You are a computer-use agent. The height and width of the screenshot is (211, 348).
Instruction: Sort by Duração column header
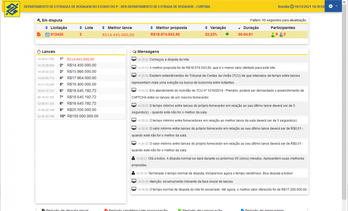tap(250, 28)
